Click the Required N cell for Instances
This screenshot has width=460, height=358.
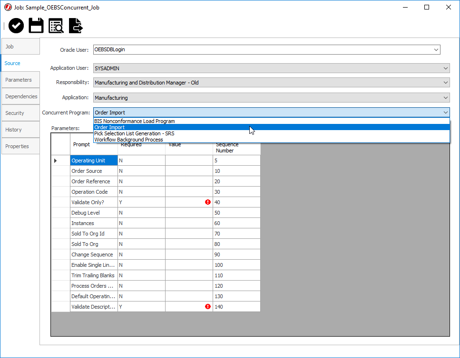[141, 223]
